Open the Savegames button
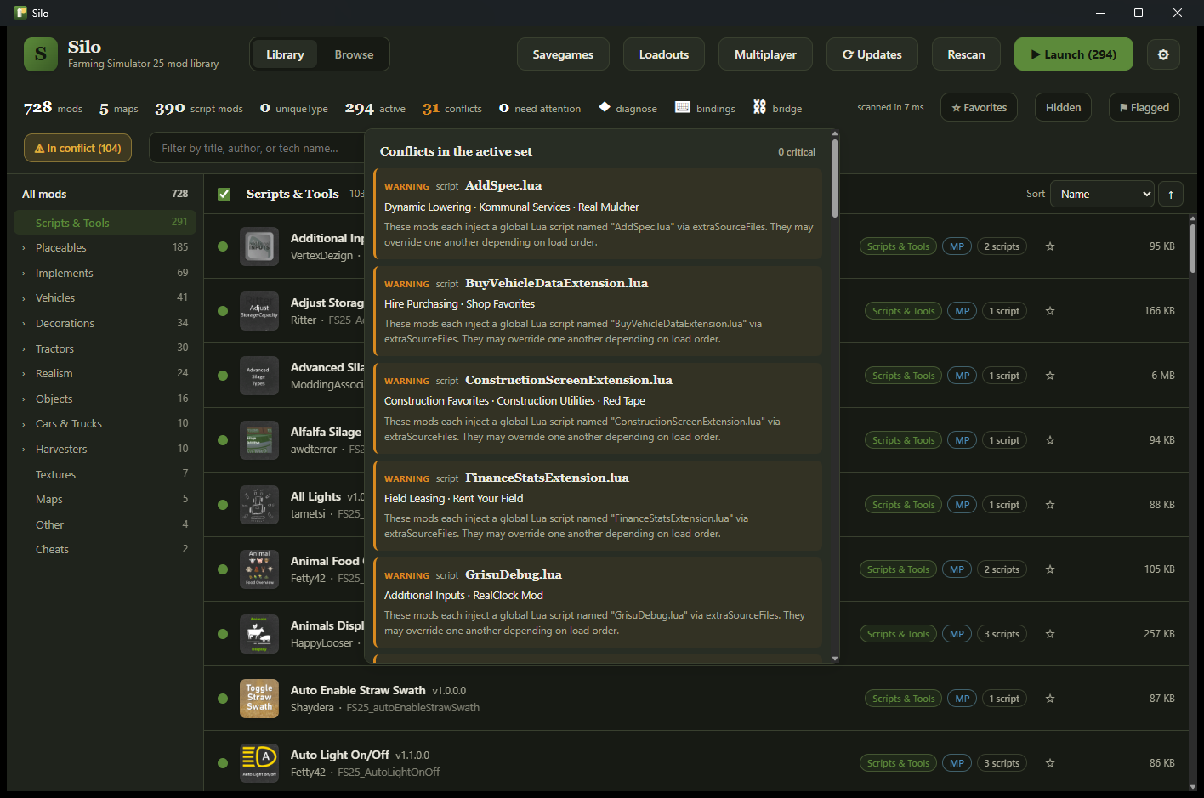 tap(563, 54)
